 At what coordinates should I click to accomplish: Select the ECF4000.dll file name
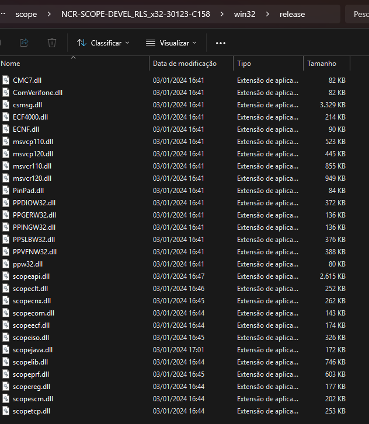(x=30, y=117)
